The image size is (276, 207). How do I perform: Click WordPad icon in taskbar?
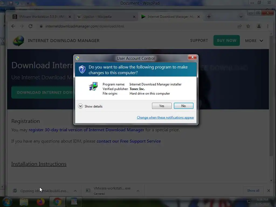tap(74, 202)
